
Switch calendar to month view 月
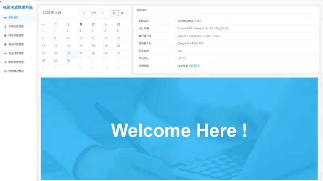click(x=114, y=13)
